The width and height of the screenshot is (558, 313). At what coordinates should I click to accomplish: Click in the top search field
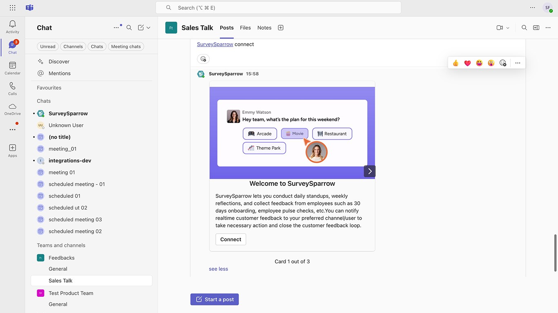pos(278,8)
